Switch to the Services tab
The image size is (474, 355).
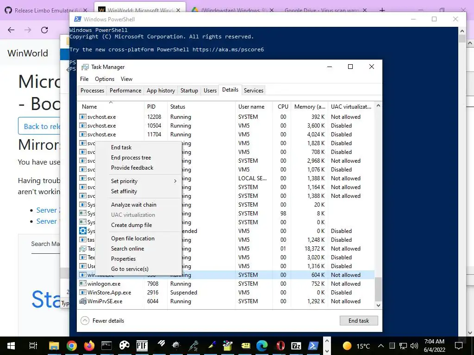click(x=254, y=91)
